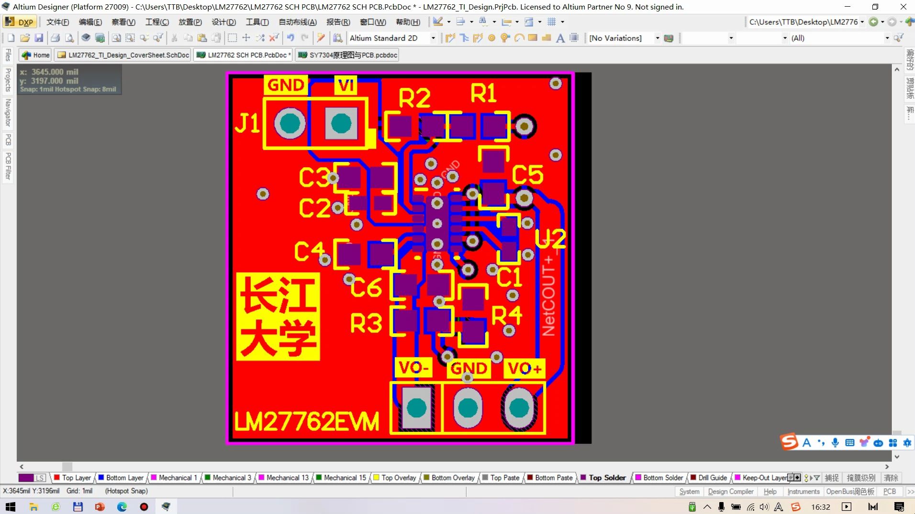
Task: Create a new document with the toolbar icon
Action: (11, 38)
